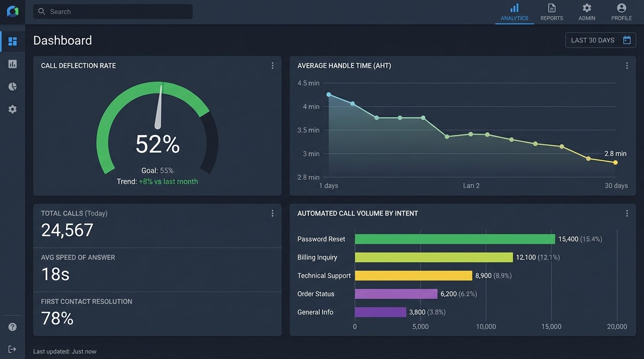Image resolution: width=644 pixels, height=359 pixels.
Task: Open the bar chart icon in sidebar
Action: (13, 64)
